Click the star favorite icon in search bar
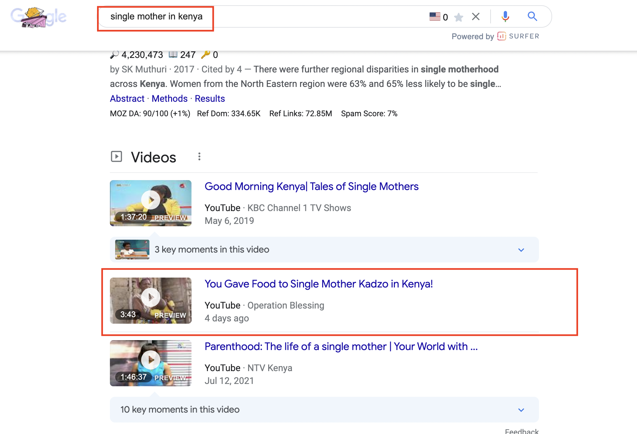 (458, 17)
